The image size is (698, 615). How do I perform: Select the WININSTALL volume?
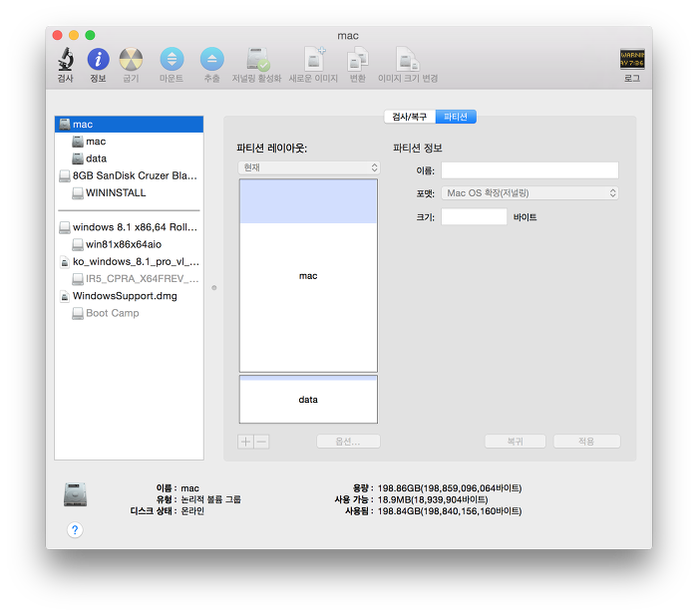click(x=129, y=192)
